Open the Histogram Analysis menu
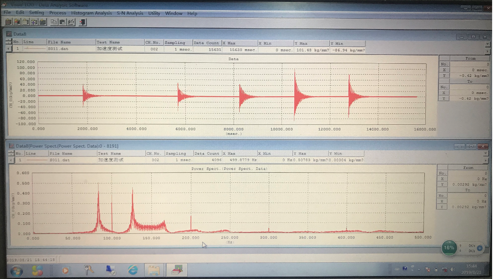 coord(91,13)
